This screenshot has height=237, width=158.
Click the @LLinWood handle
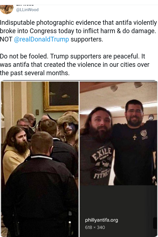[x=27, y=10]
